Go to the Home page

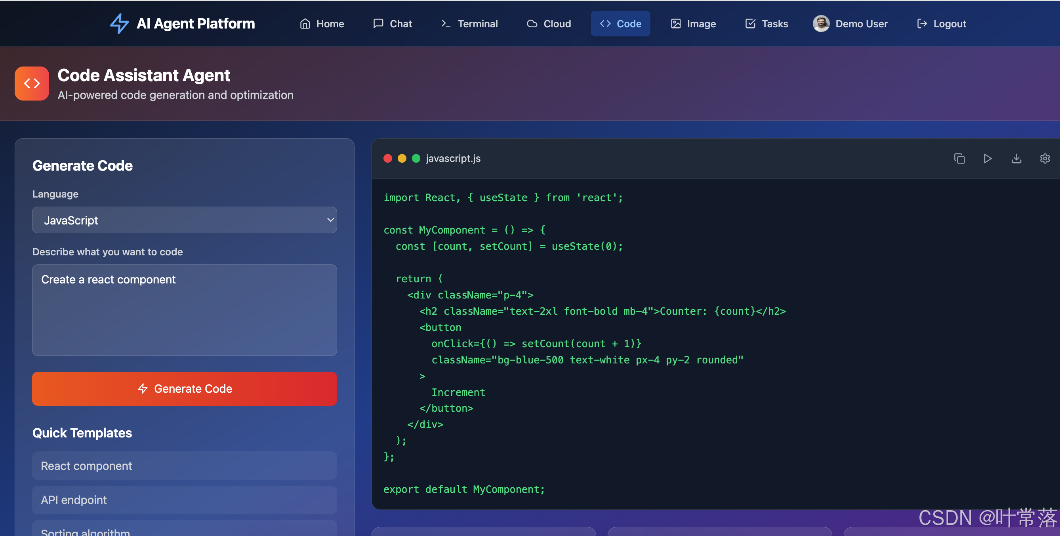tap(322, 24)
